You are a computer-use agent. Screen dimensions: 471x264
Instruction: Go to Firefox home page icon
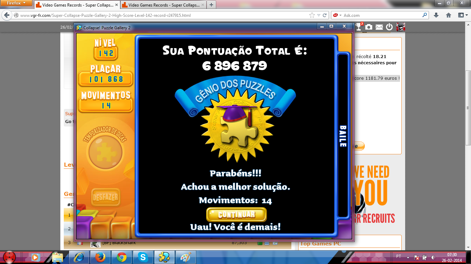449,15
